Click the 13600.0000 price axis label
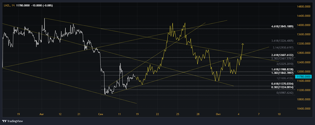The height and width of the screenshot is (125, 315). click(304, 34)
